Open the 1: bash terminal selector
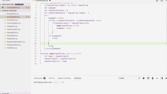This screenshot has height=94, width=167. coord(129,78)
